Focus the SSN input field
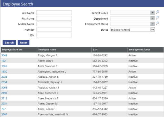Viewport: 164px width, 117px height. click(x=54, y=35)
